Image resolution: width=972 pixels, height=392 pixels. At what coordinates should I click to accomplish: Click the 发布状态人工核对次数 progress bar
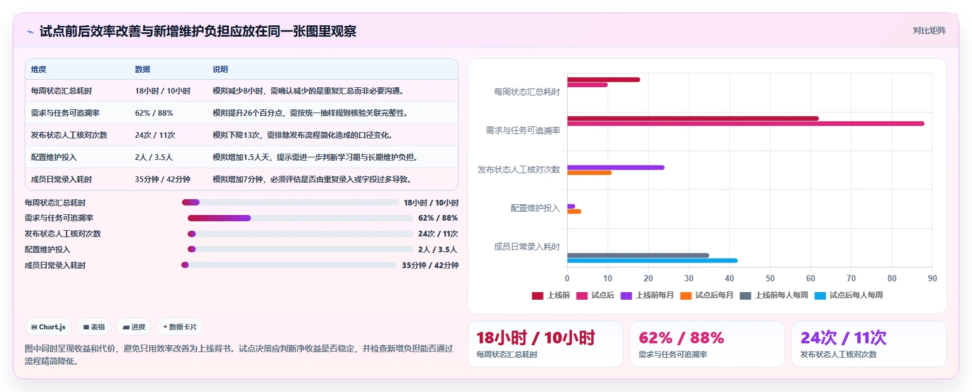[x=300, y=234]
